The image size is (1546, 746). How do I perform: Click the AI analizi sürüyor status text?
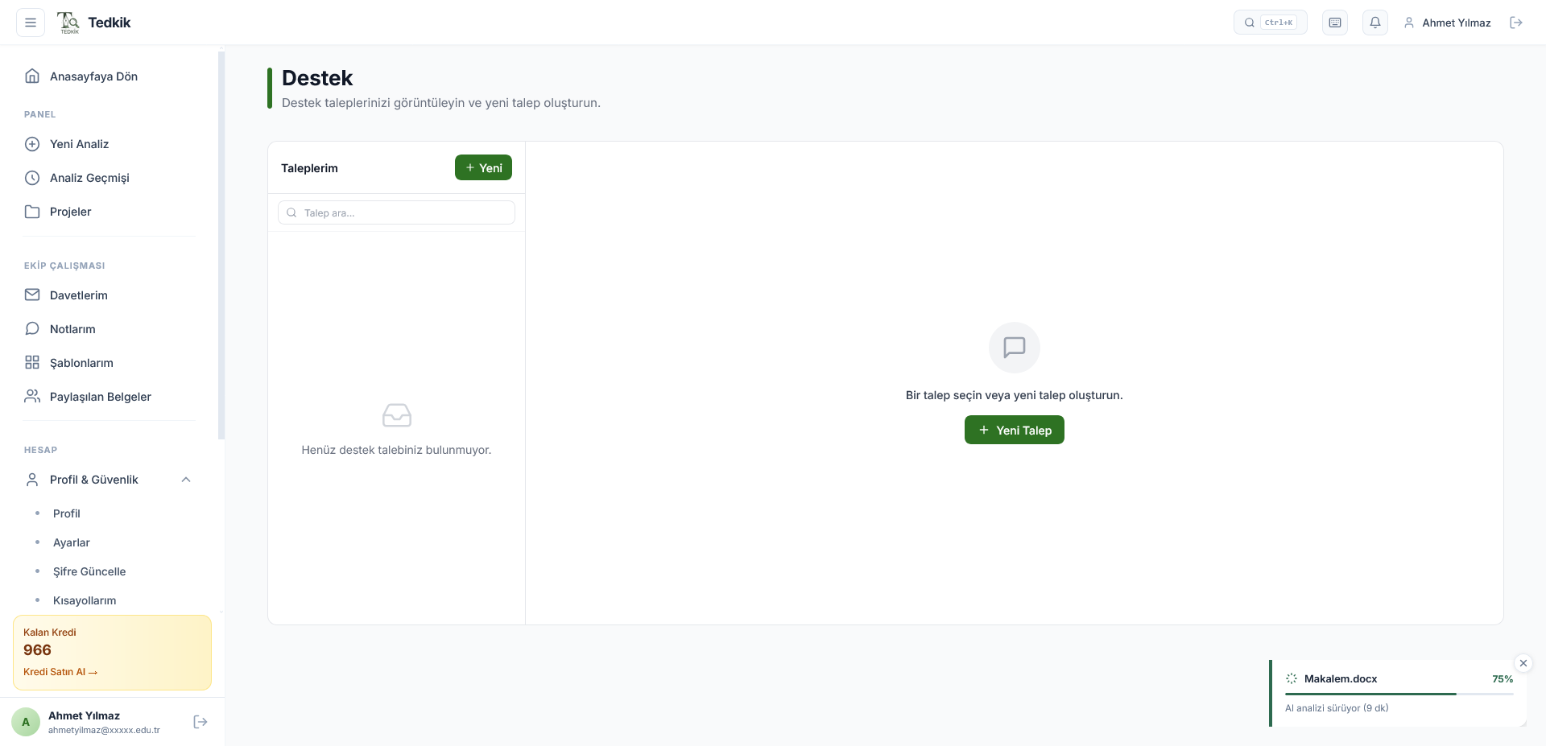pos(1337,708)
